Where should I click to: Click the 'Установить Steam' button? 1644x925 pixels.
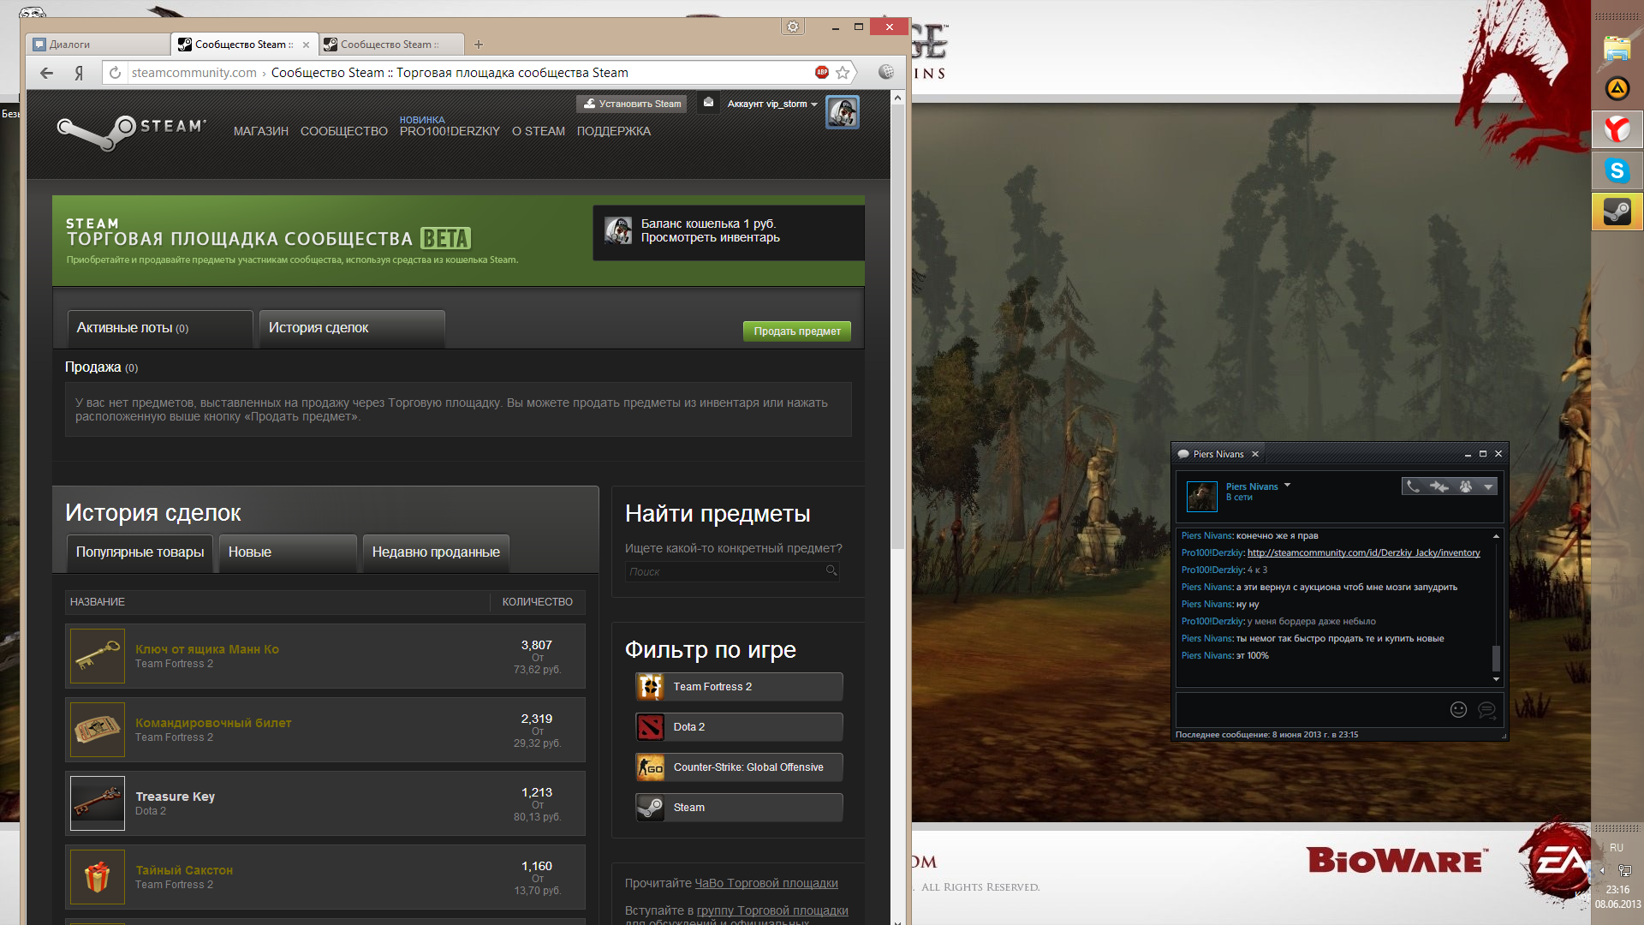pos(633,104)
